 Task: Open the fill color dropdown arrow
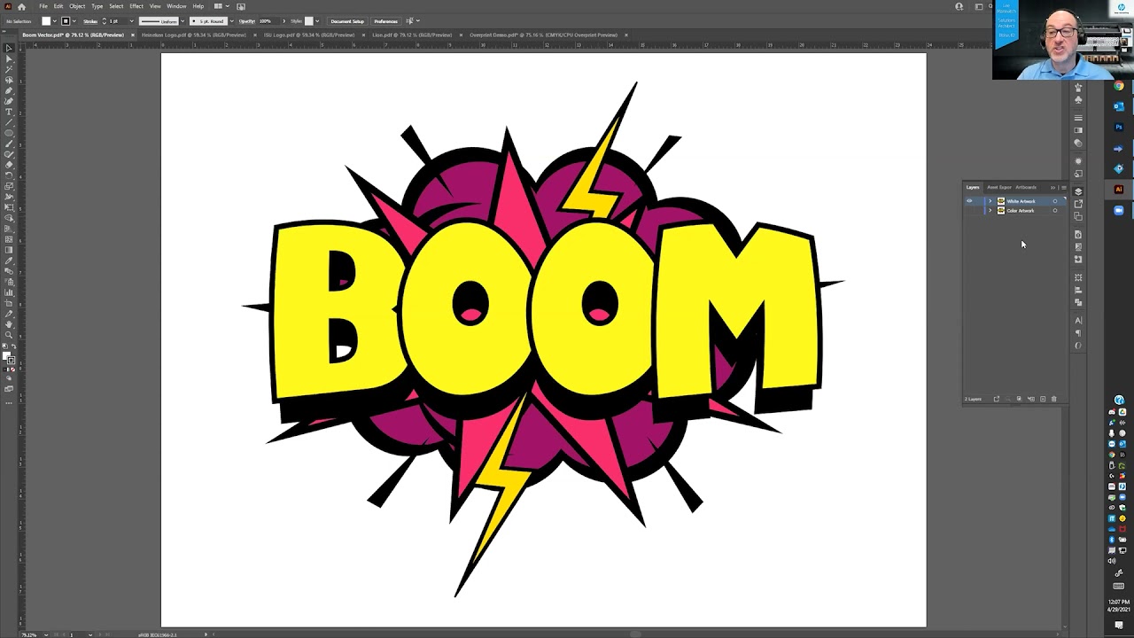pos(55,20)
